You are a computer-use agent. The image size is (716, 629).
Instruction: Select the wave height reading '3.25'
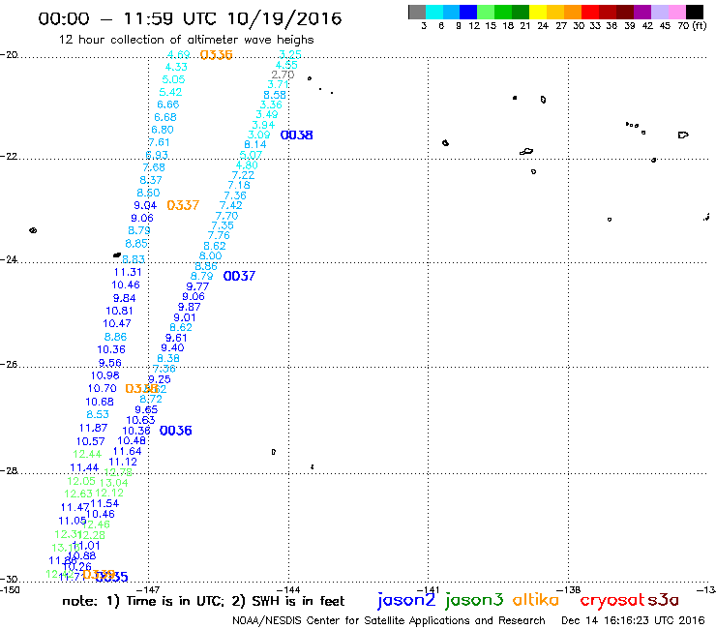[x=290, y=54]
